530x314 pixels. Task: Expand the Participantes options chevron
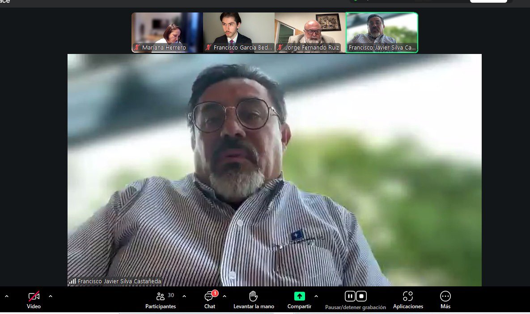point(184,297)
